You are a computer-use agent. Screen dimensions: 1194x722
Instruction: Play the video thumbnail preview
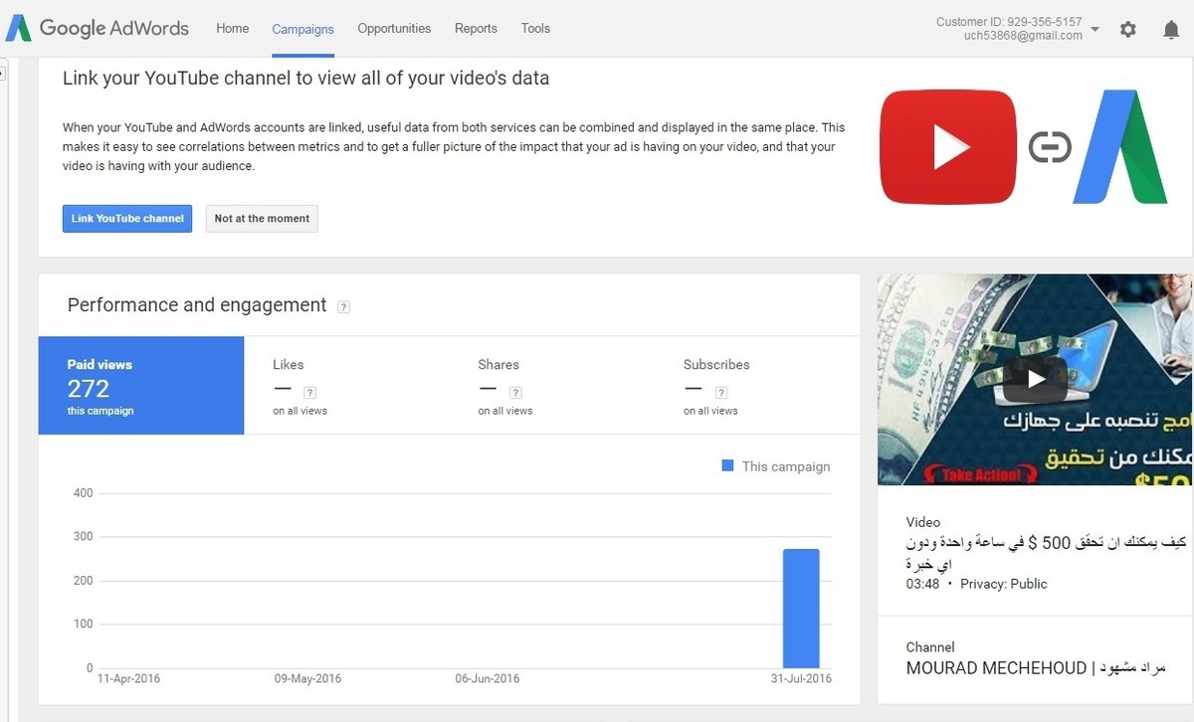[1035, 379]
